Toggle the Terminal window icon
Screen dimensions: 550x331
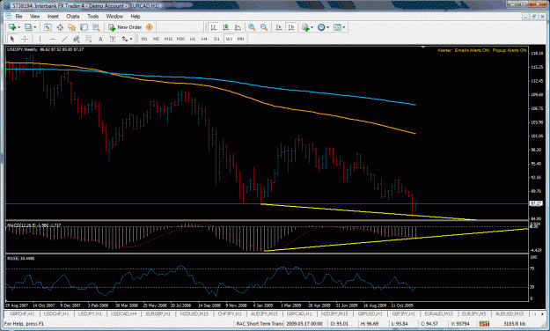[84, 27]
